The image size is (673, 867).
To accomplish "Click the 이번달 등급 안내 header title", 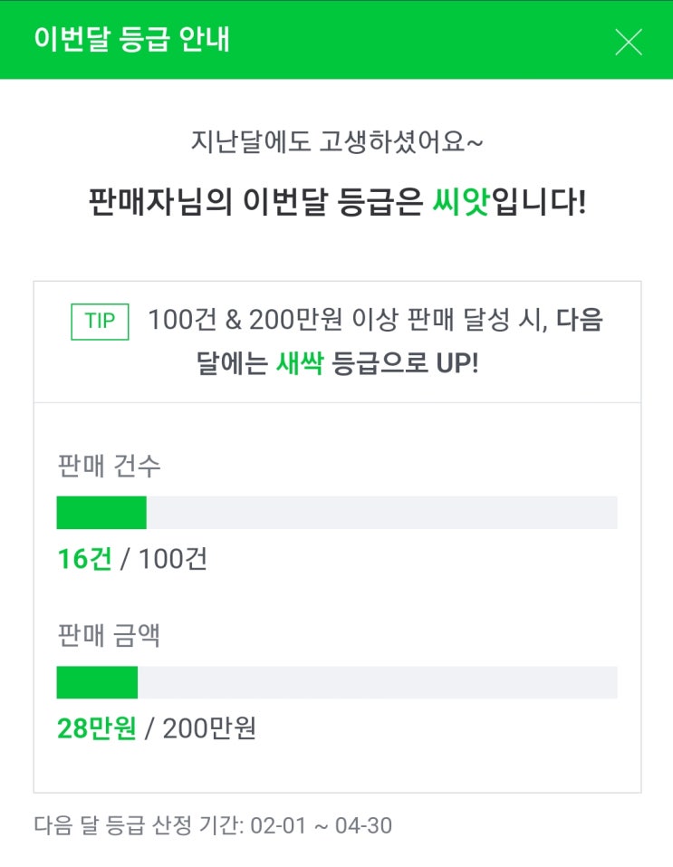I will (131, 40).
